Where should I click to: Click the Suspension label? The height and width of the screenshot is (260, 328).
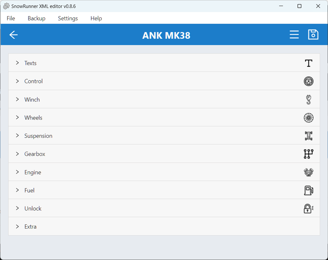pos(38,136)
